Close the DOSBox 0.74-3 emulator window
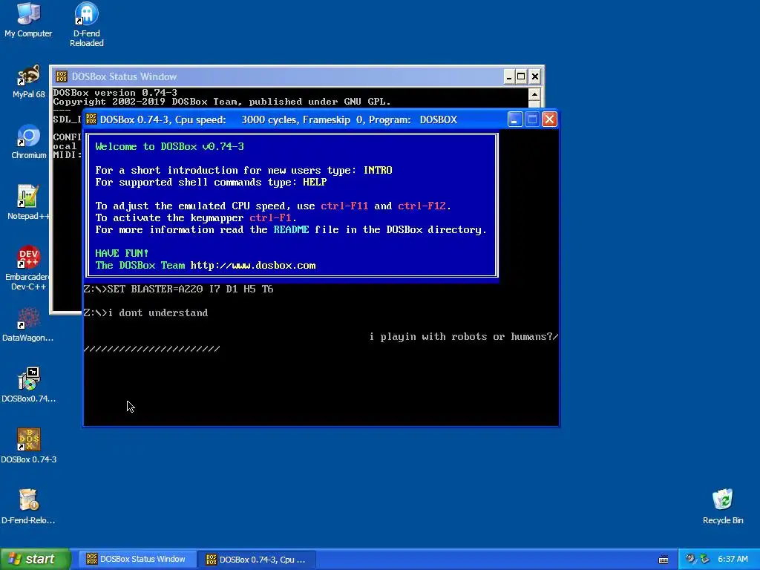Screen dimensions: 760x570 click(x=549, y=119)
